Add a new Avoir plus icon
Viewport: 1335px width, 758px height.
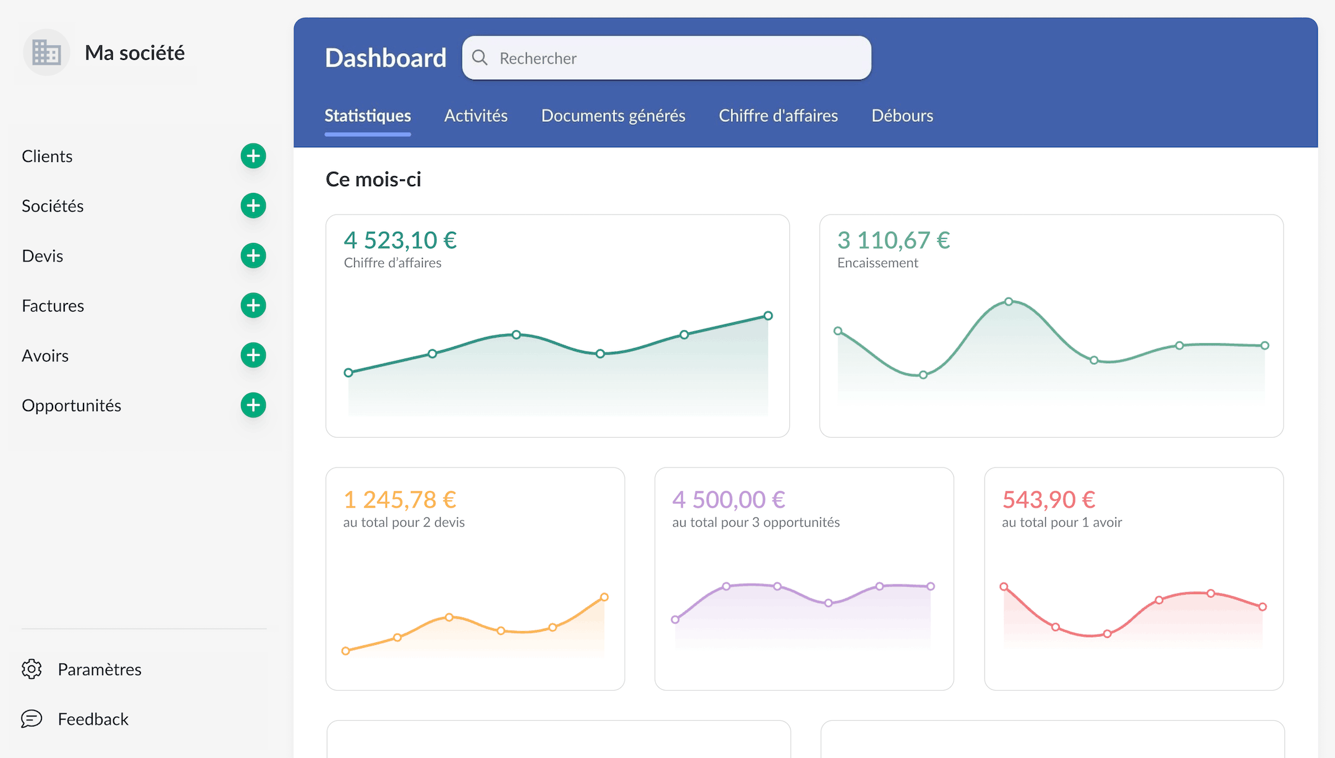point(253,356)
